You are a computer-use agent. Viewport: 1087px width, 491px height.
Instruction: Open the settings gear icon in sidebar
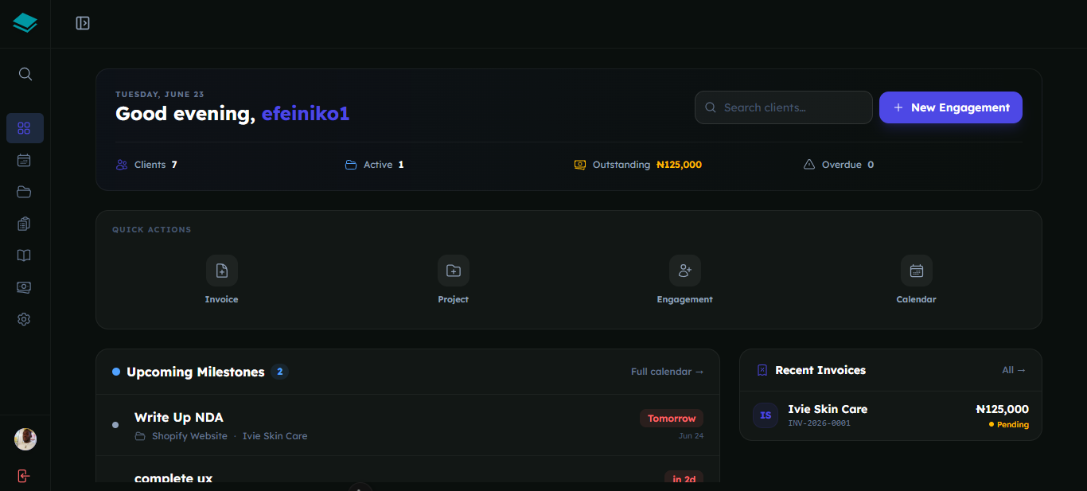(x=24, y=319)
